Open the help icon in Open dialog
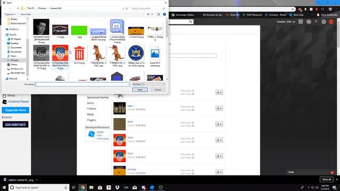 165,14
